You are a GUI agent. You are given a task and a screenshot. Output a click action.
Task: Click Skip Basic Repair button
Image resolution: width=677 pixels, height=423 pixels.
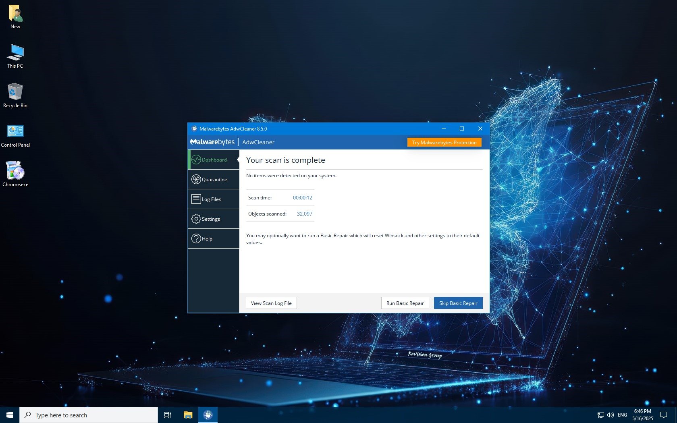(x=458, y=303)
